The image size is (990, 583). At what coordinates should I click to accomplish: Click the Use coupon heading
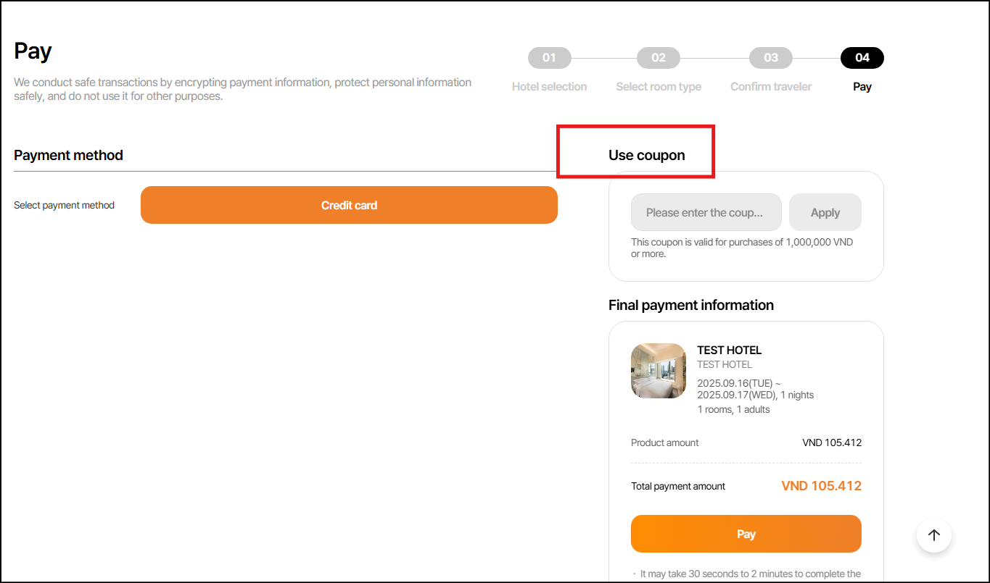pyautogui.click(x=646, y=155)
